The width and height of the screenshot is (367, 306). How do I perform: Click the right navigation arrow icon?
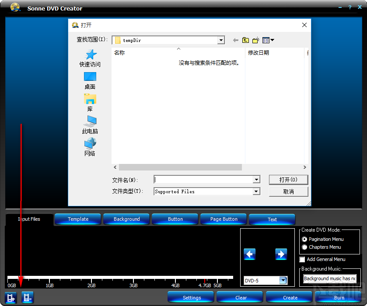point(281,254)
